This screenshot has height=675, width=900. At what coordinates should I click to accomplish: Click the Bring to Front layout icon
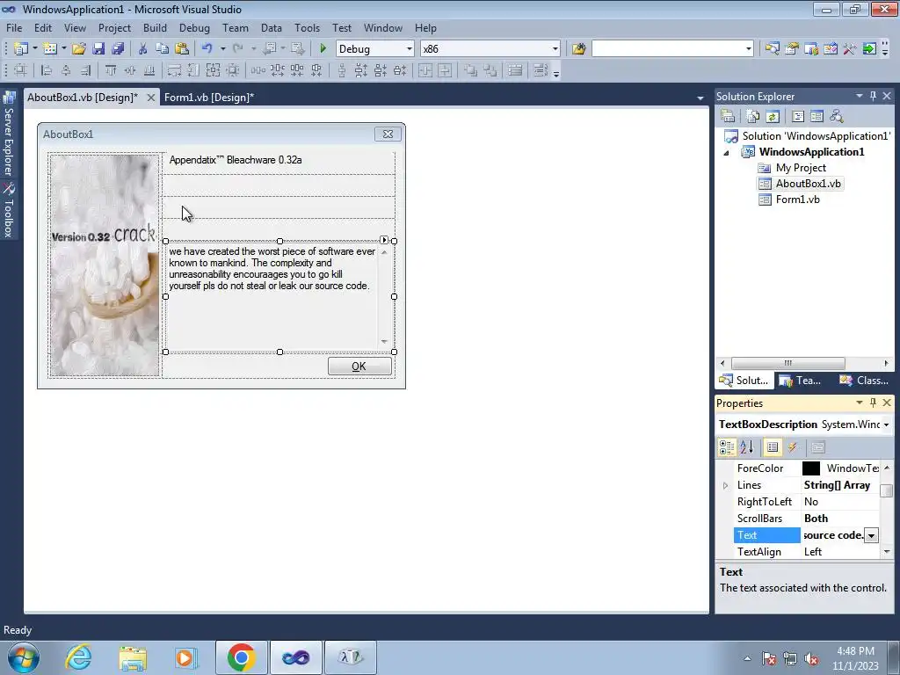471,70
